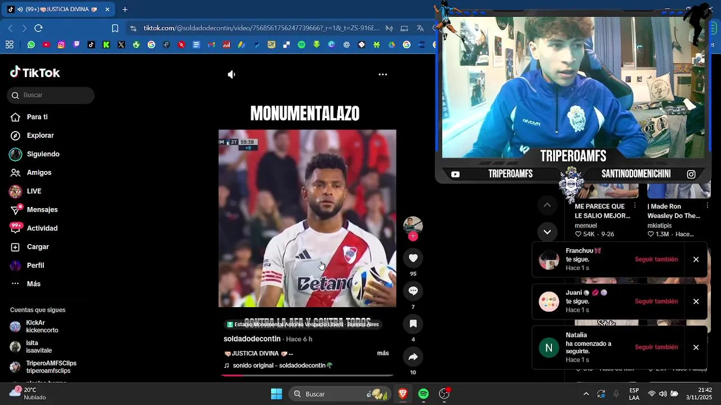Open a new browser tab
The height and width of the screenshot is (405, 721).
[125, 10]
